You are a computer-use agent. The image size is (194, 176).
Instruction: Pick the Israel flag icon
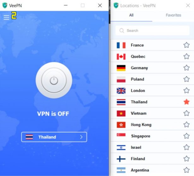coord(121,147)
